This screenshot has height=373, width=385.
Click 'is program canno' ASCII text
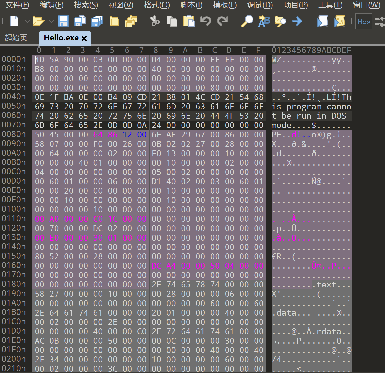[311, 107]
